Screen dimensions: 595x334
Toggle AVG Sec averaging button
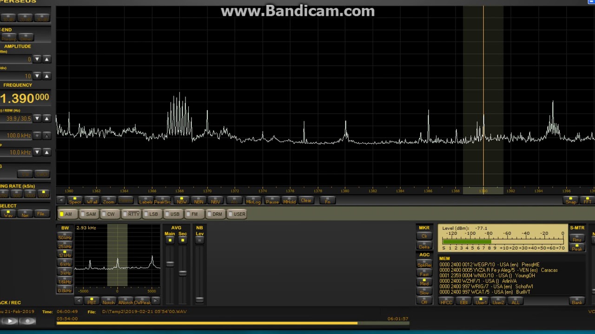pos(183,239)
